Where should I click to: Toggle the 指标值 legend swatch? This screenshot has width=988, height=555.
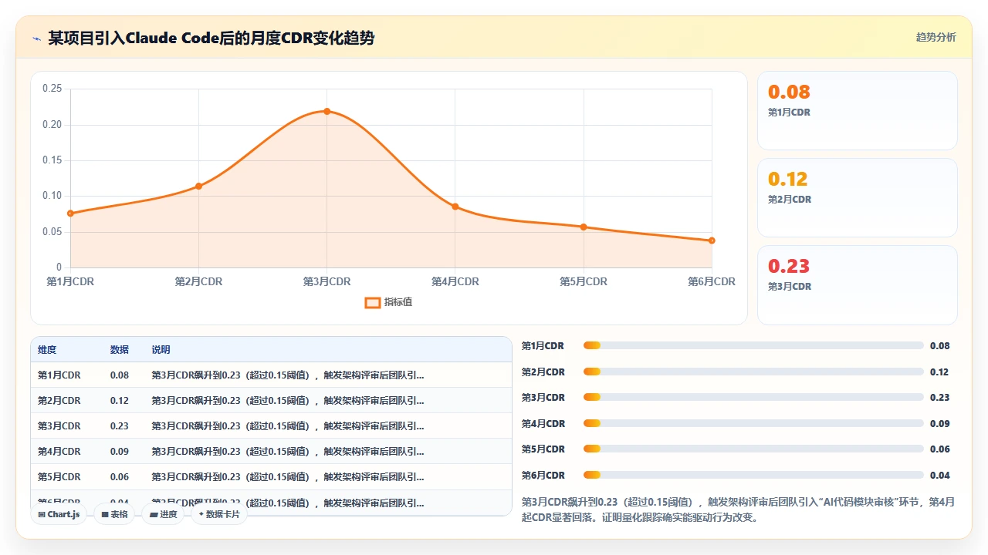tap(372, 302)
